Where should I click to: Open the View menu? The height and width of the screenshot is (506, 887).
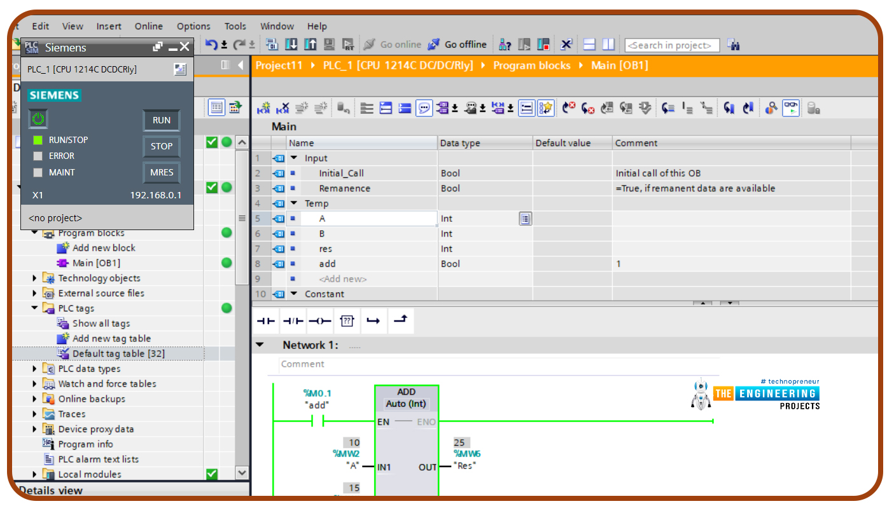[73, 26]
